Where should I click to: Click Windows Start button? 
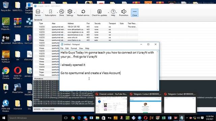[x=4, y=118]
